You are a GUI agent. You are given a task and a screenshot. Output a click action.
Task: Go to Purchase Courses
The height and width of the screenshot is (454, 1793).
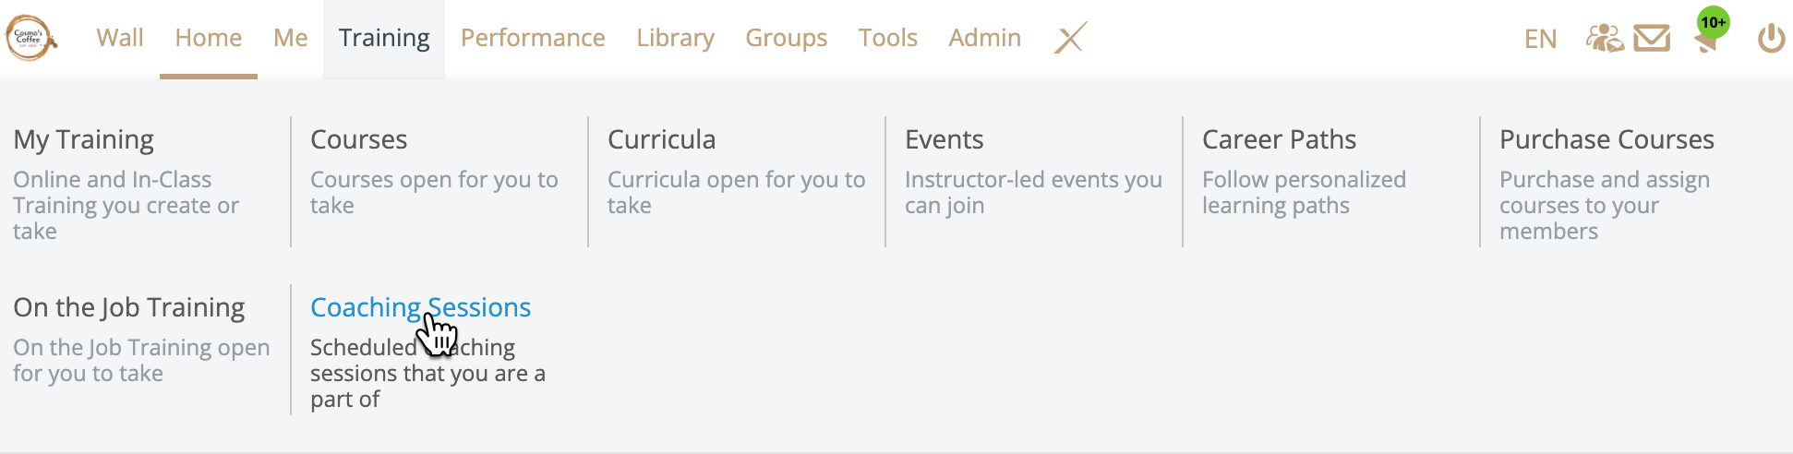[1606, 139]
